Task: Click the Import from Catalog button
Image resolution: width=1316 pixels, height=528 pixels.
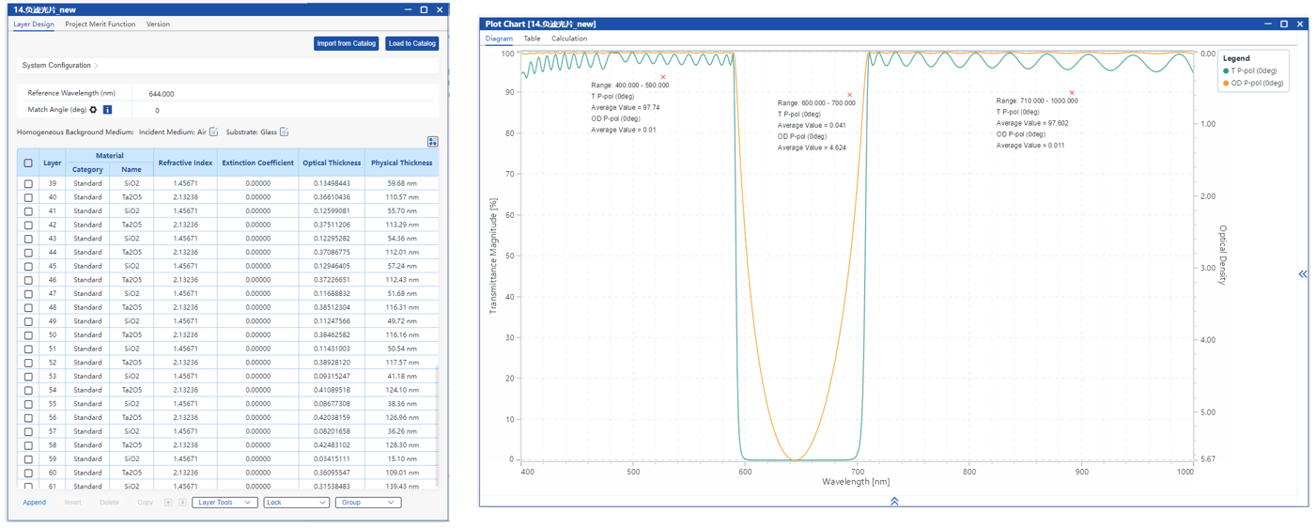Action: [x=346, y=43]
